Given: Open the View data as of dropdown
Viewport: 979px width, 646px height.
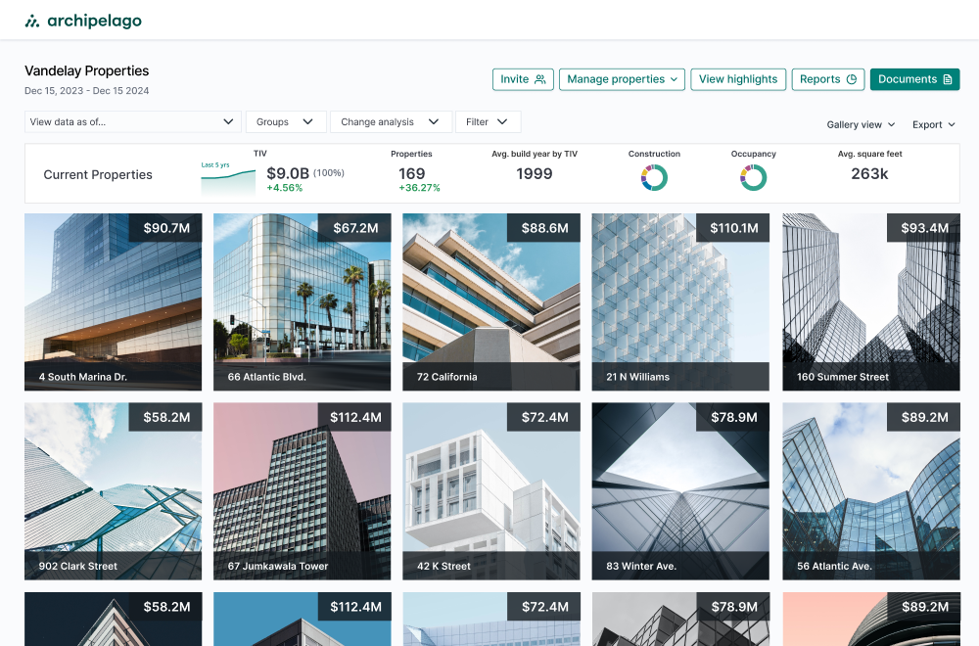Looking at the screenshot, I should click(x=133, y=122).
